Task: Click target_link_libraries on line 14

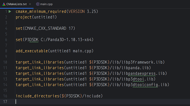Action: coord(40,85)
